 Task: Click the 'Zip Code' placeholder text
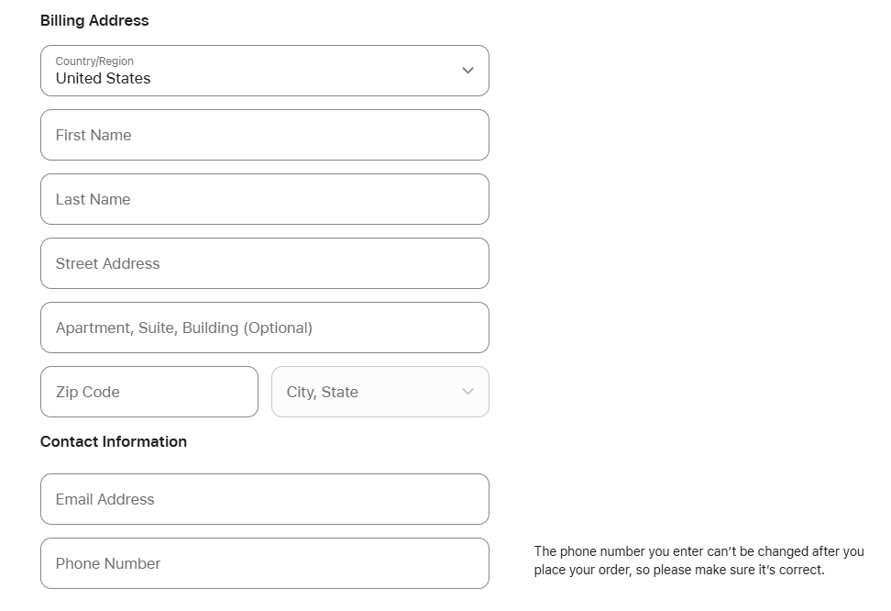tap(88, 392)
